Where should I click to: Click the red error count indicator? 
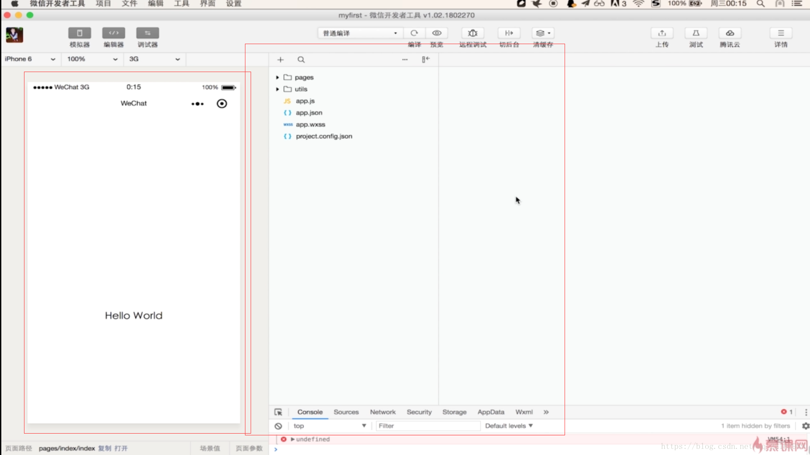[787, 412]
